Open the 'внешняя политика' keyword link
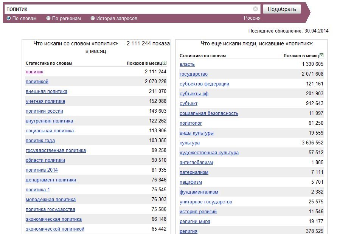Image resolution: width=337 pixels, height=234 pixels. 47,91
